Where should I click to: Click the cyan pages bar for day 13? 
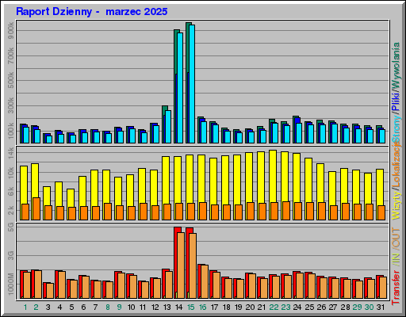point(168,127)
